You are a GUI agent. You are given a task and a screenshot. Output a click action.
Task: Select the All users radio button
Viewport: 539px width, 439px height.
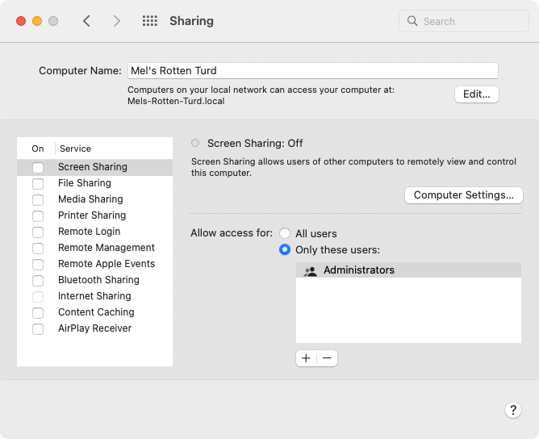[x=285, y=234]
